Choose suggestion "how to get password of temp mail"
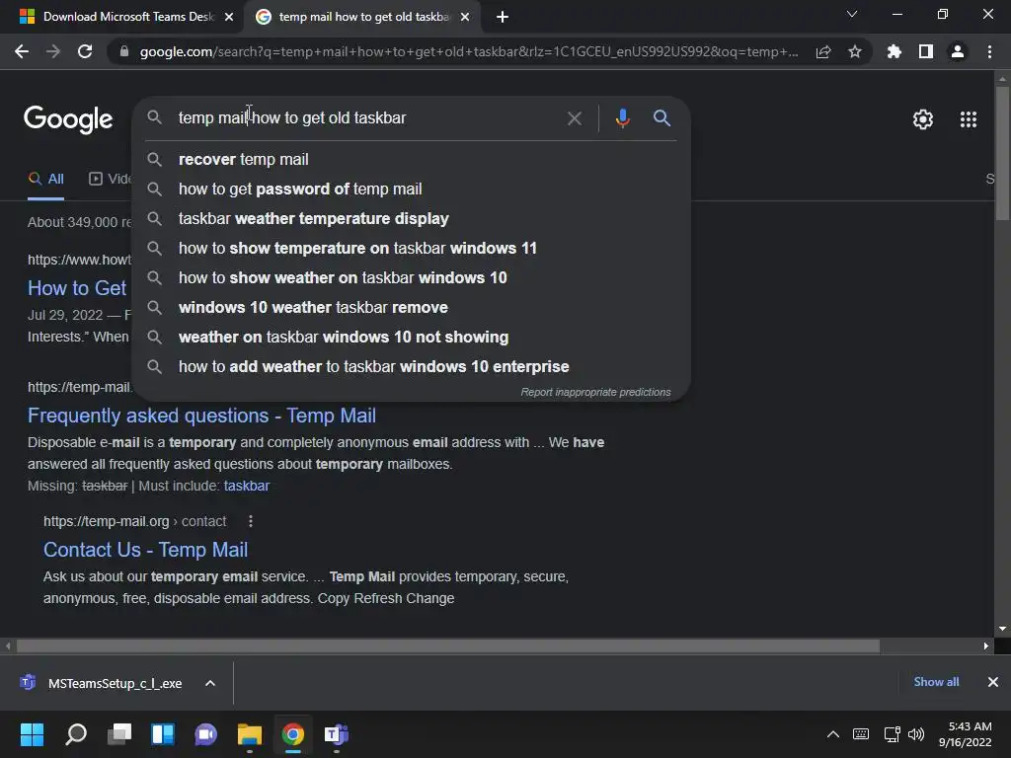Image resolution: width=1011 pixels, height=758 pixels. 411,189
